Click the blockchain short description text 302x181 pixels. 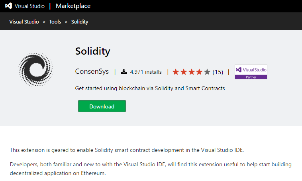[x=150, y=88]
